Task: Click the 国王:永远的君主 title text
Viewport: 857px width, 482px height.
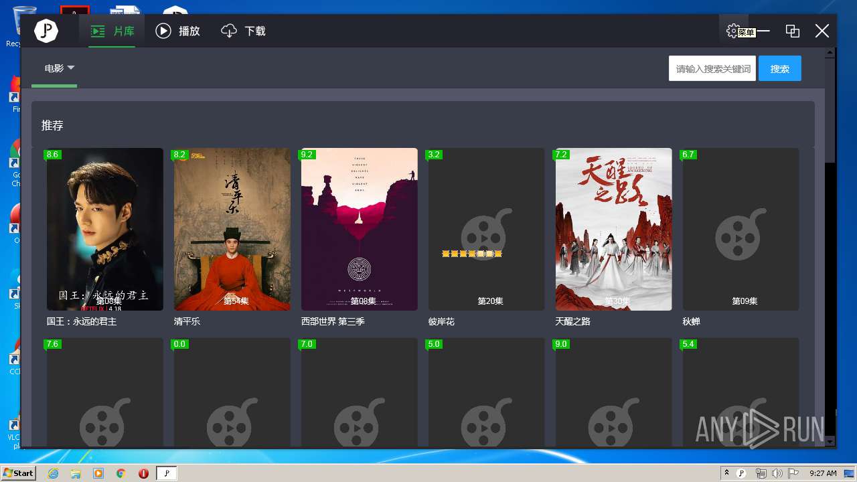Action: (x=82, y=321)
